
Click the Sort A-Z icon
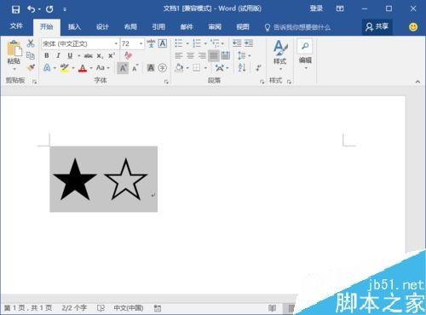(x=242, y=67)
